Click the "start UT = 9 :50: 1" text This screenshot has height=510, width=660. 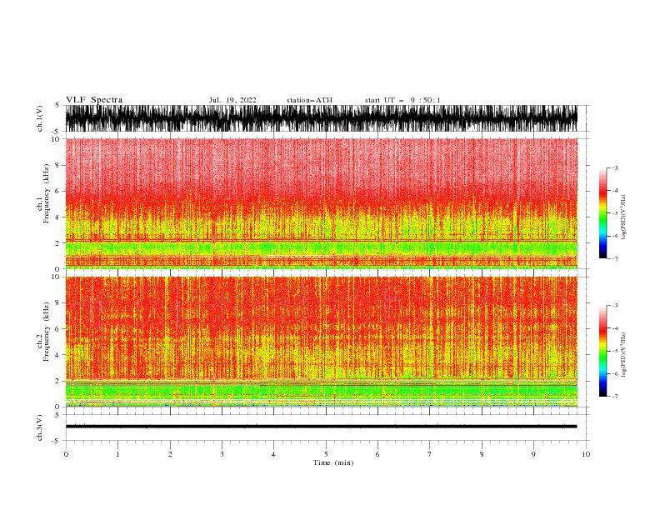coord(402,100)
